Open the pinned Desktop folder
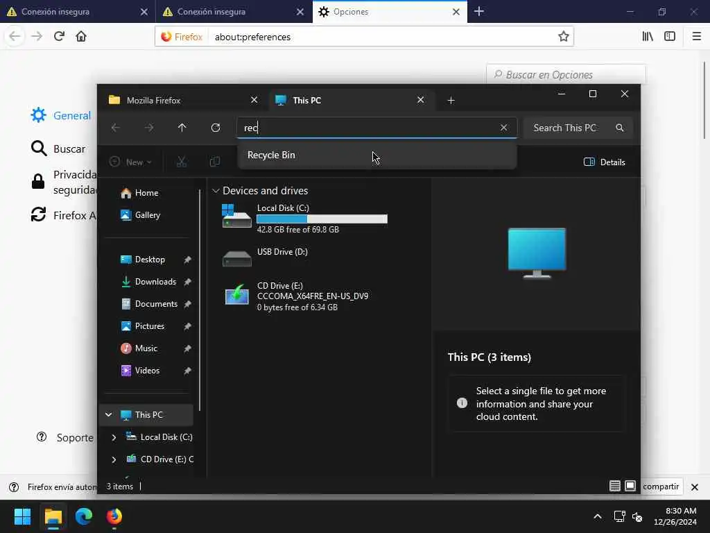The height and width of the screenshot is (533, 710). [148, 260]
